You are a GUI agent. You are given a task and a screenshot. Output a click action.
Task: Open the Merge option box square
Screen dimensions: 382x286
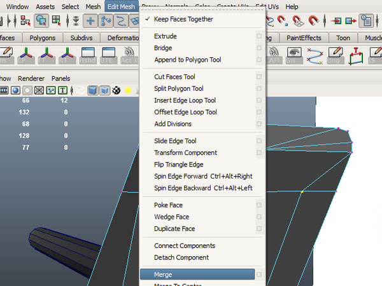[258, 275]
